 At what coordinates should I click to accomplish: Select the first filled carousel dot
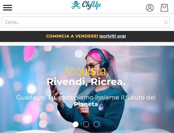point(76,124)
